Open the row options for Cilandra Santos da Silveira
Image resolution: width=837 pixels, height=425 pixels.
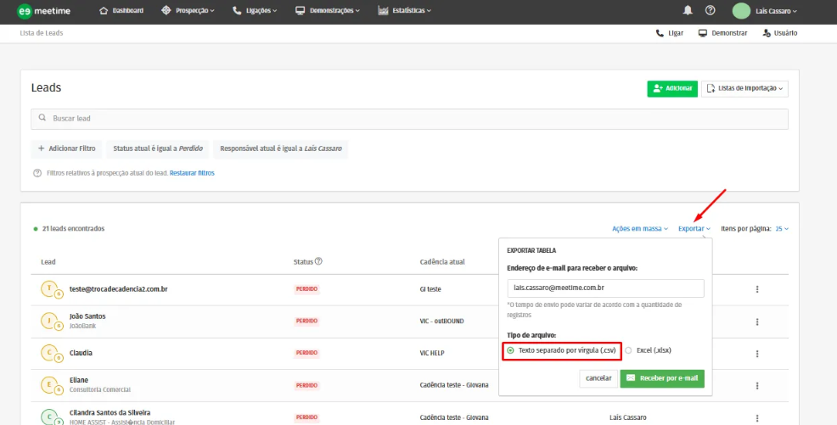click(757, 417)
